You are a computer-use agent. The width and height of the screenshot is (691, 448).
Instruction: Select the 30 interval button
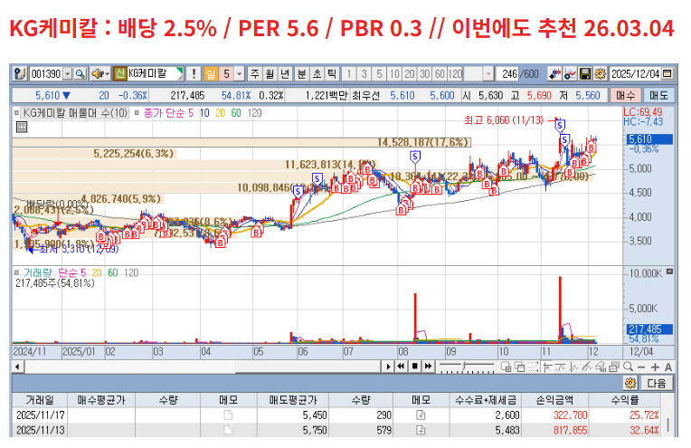pyautogui.click(x=425, y=73)
